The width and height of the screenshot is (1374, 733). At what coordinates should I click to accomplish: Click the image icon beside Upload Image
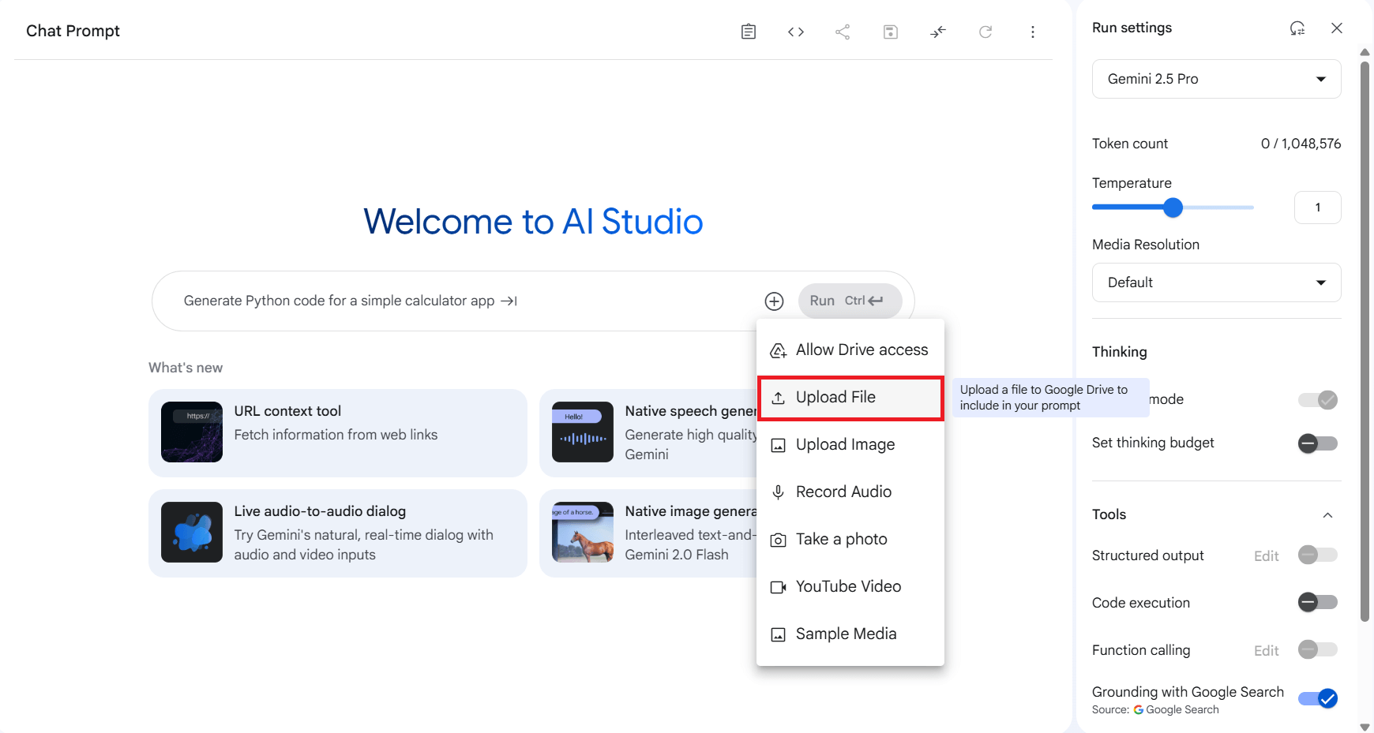(x=779, y=446)
